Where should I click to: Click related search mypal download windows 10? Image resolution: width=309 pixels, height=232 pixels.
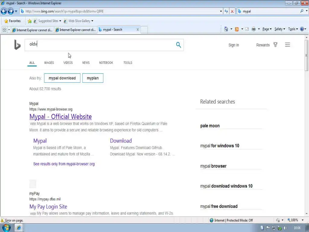coord(226,186)
